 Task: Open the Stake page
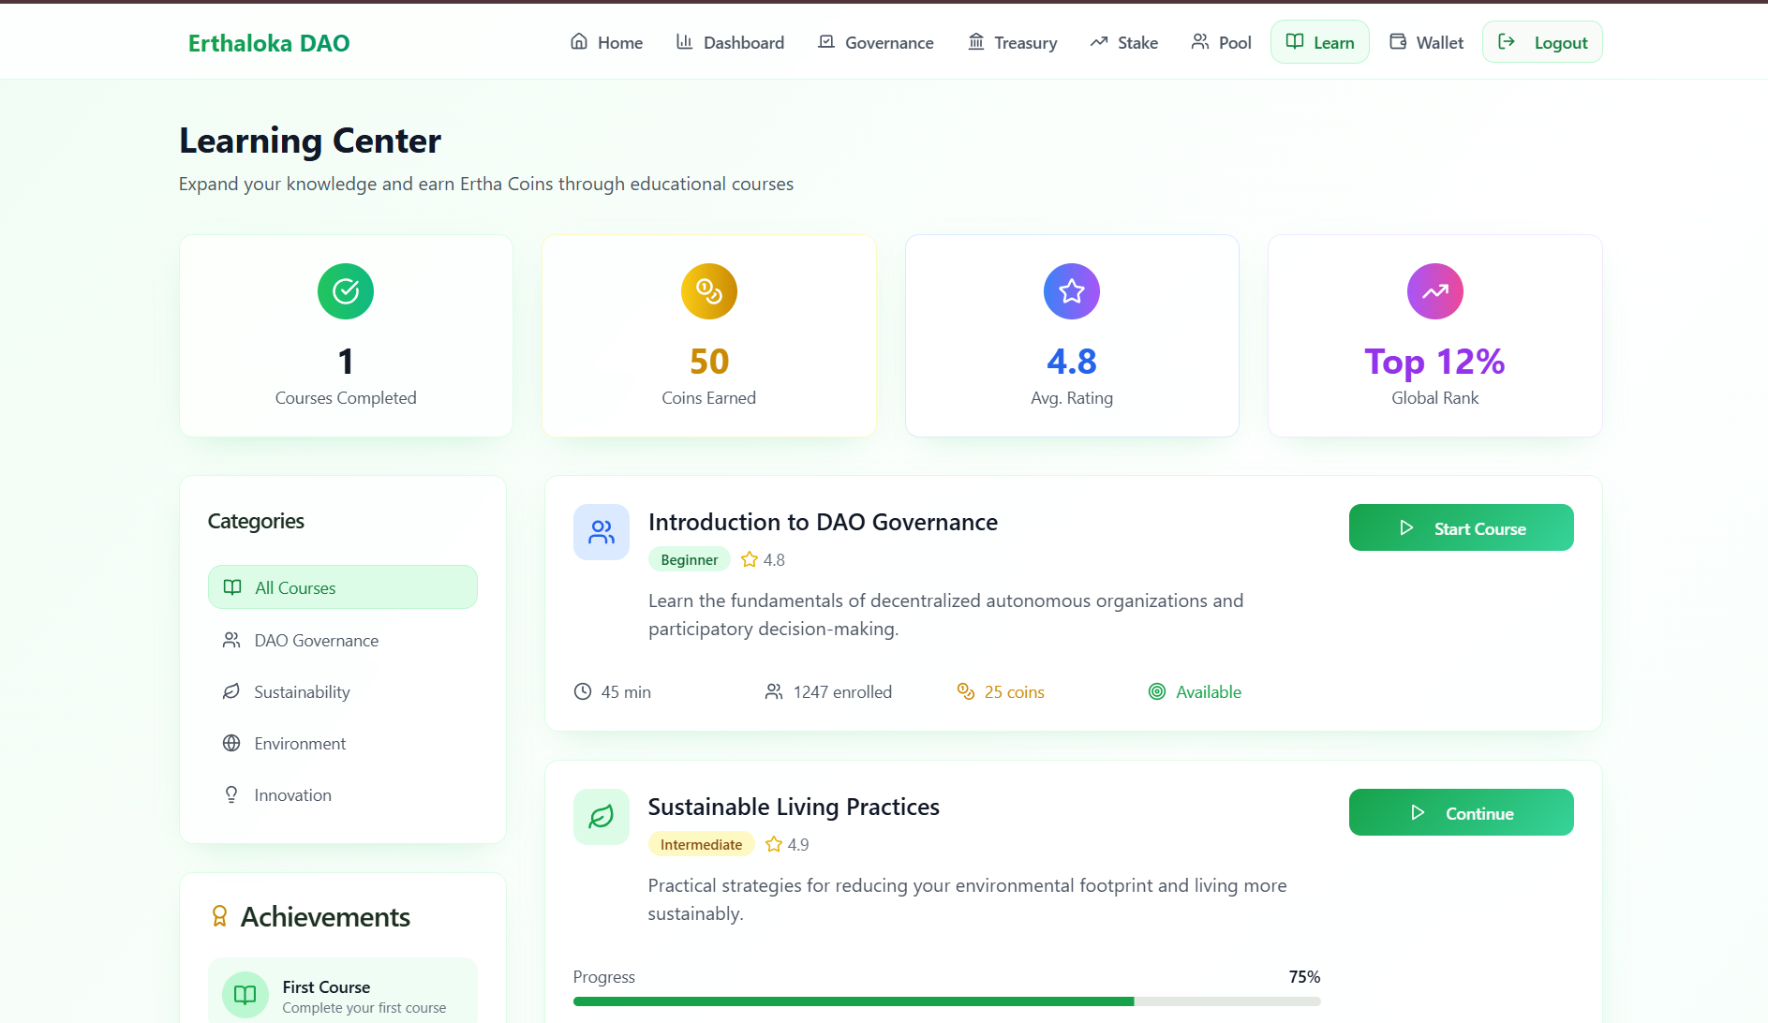(x=1123, y=42)
